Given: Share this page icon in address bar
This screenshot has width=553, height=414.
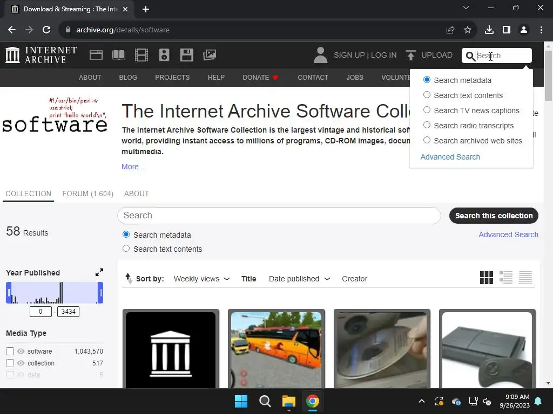Looking at the screenshot, I should (x=450, y=30).
